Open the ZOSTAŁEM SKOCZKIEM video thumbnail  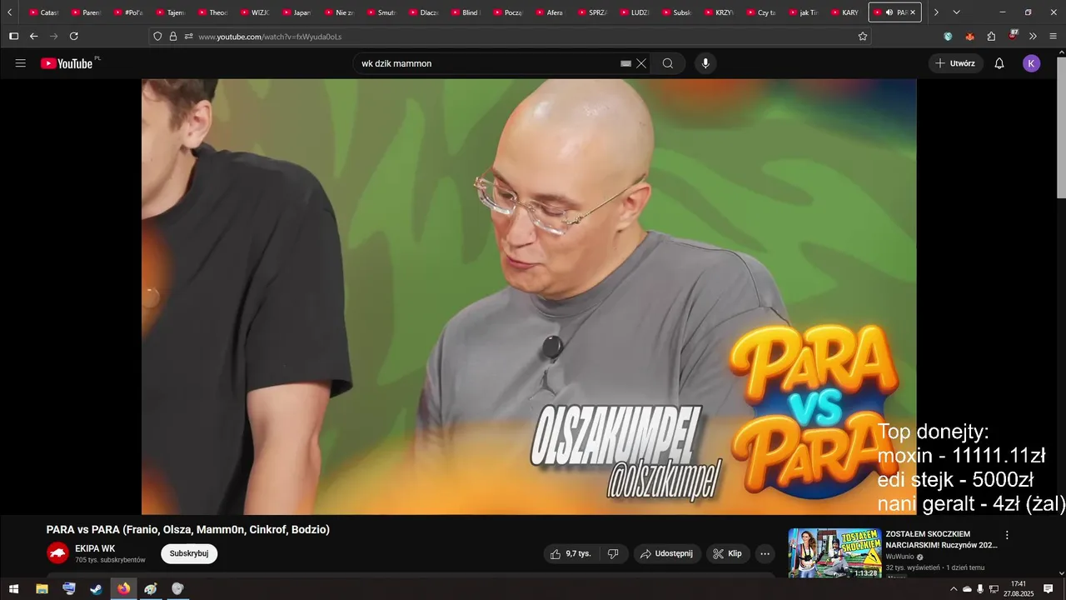pyautogui.click(x=835, y=552)
